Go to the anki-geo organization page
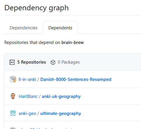Image resolution: width=141 pixels, height=129 pixels. 27,113
